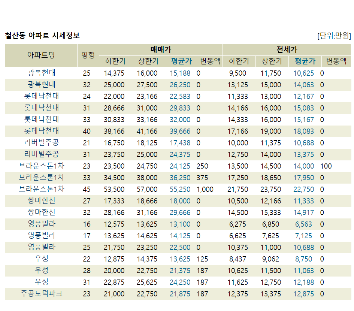Click average sale price 39,666

click(180, 131)
